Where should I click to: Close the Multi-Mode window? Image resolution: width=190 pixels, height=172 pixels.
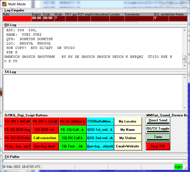click(x=181, y=3)
